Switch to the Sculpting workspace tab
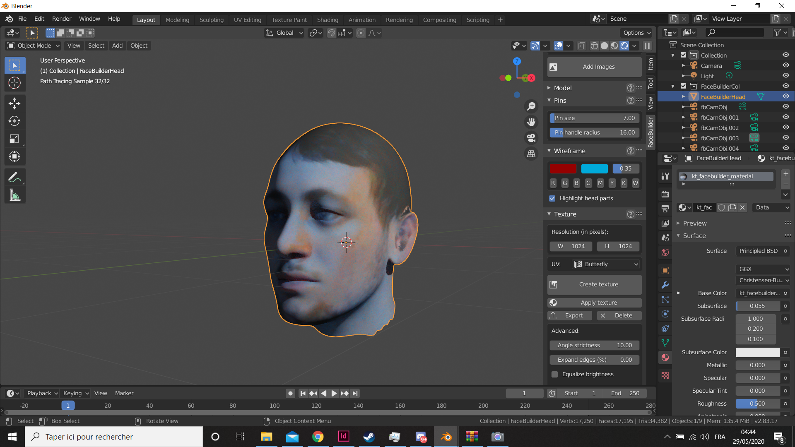 point(211,19)
